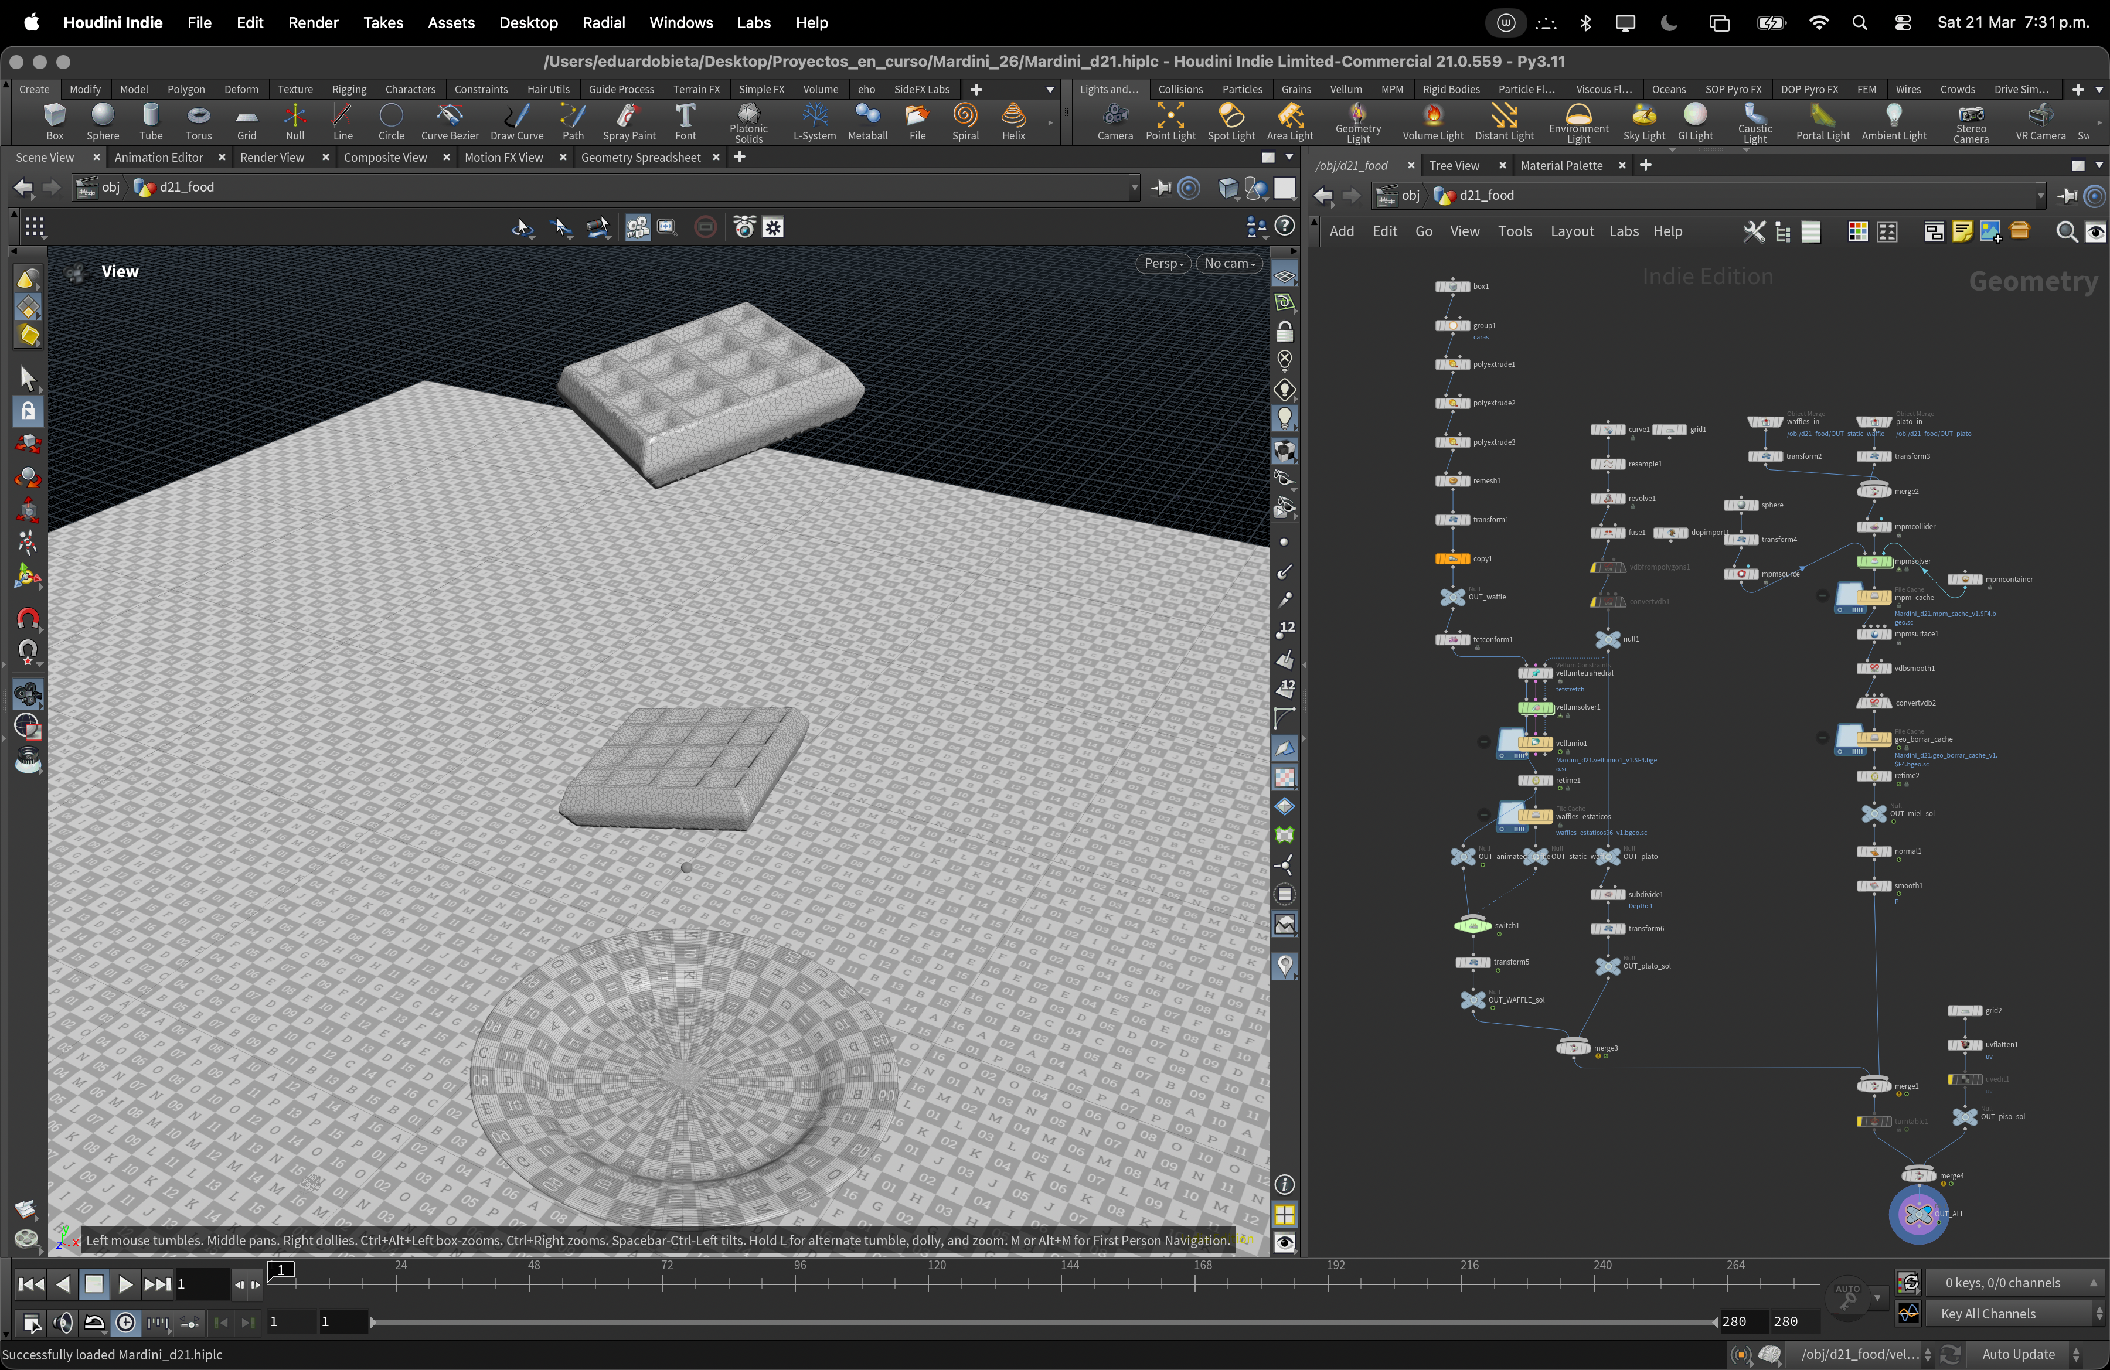
Task: Toggle the display options eye in the viewport
Action: pos(1285,1242)
